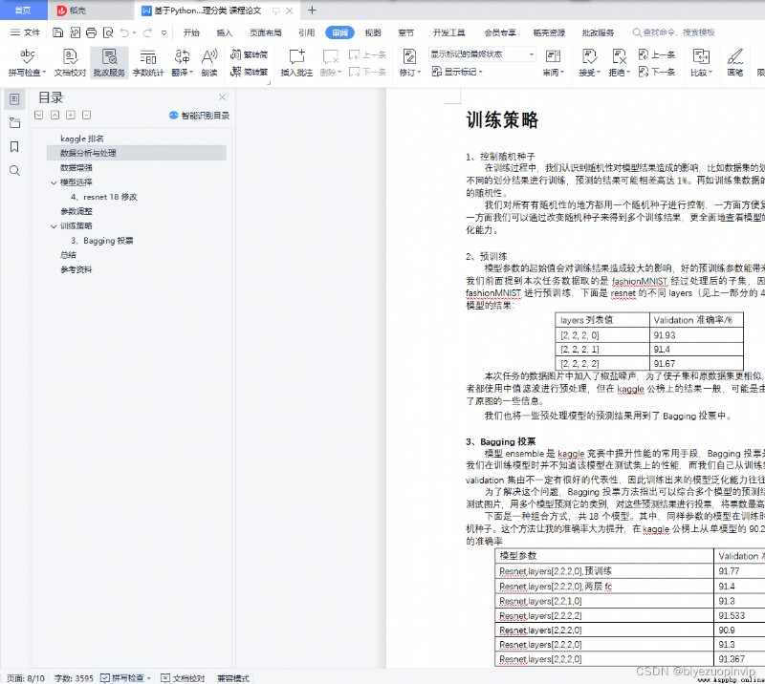Insert a comment with 插入批注

point(296,63)
